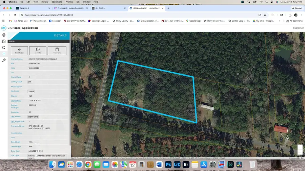
Task: Open the Gemini button in Chrome
Action: pyautogui.click(x=297, y=8)
